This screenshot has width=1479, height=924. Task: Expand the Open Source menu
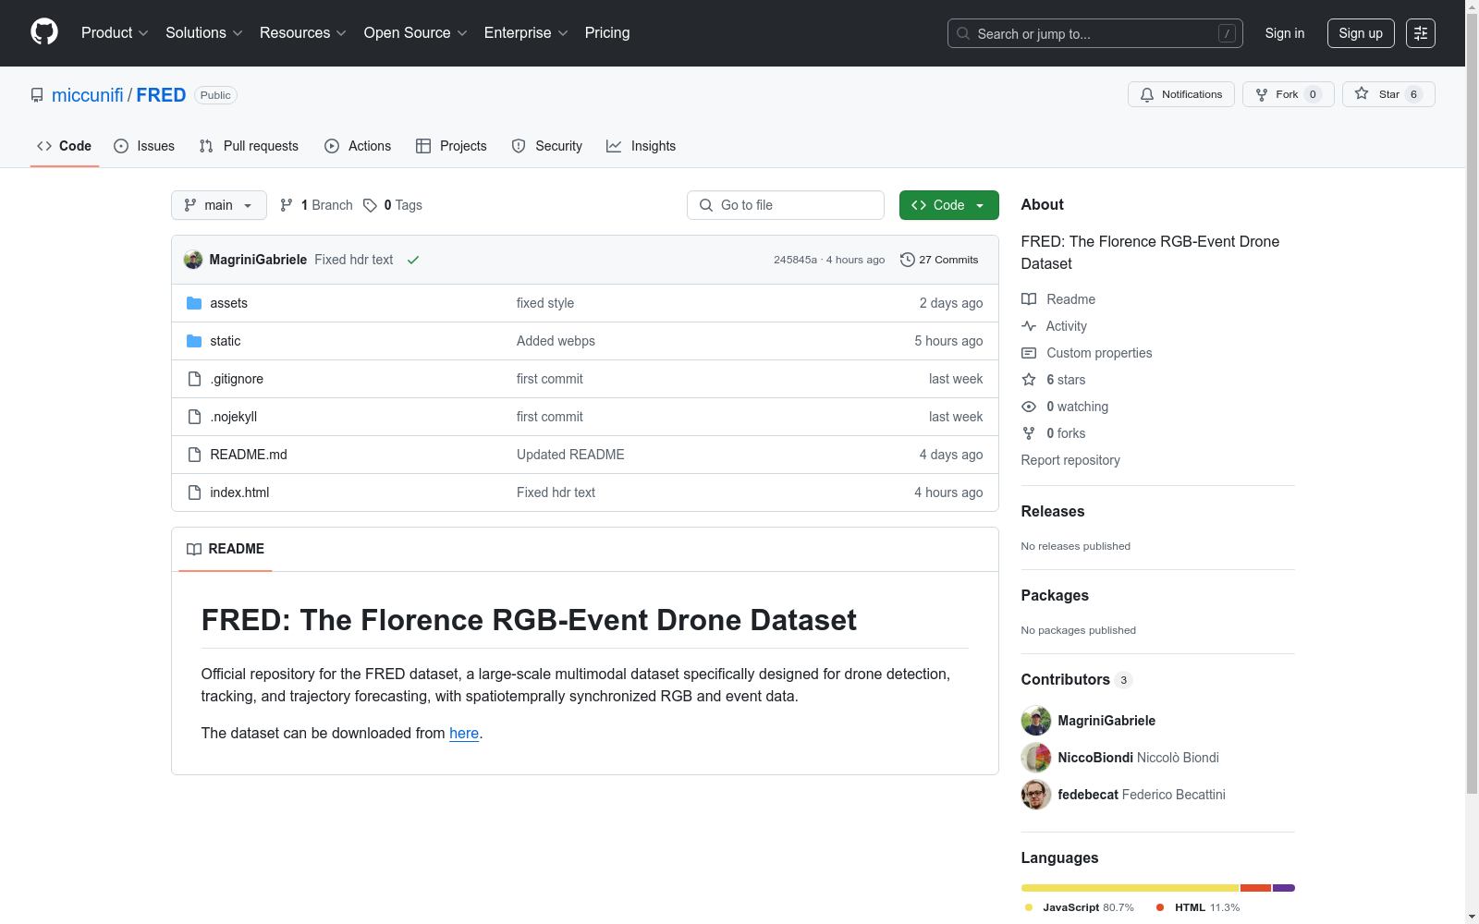pyautogui.click(x=416, y=33)
